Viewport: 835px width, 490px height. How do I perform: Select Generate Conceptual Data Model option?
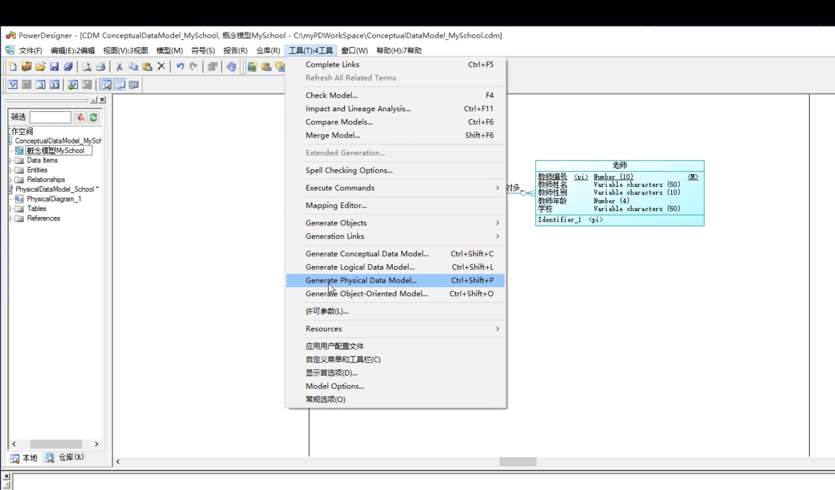click(367, 253)
